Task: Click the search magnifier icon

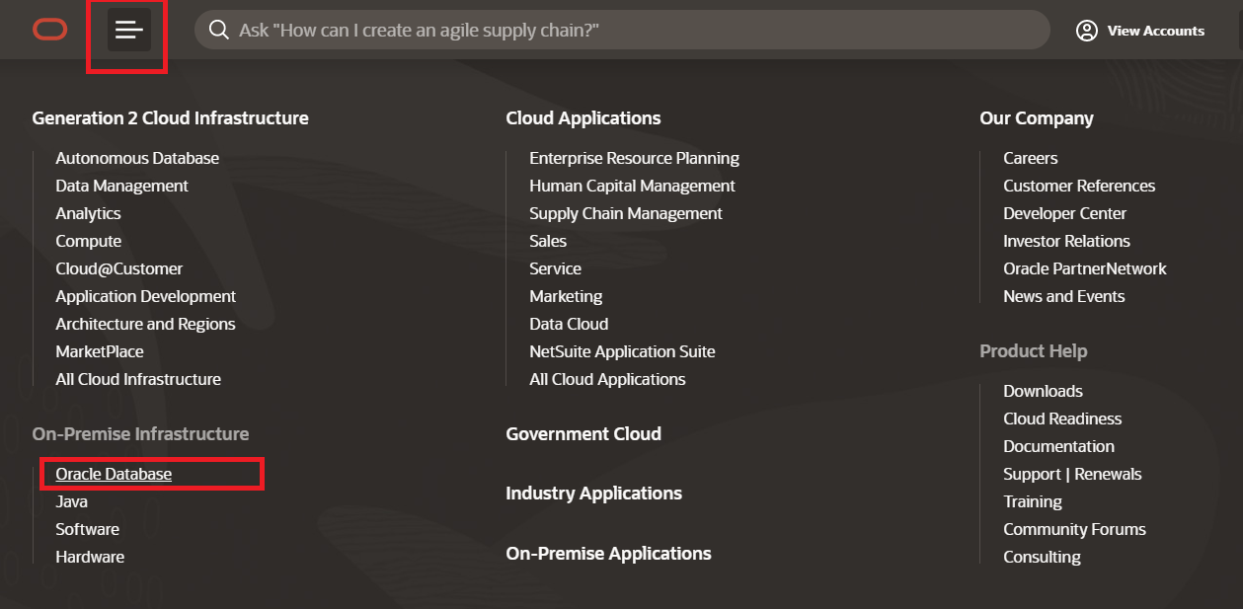Action: click(219, 31)
